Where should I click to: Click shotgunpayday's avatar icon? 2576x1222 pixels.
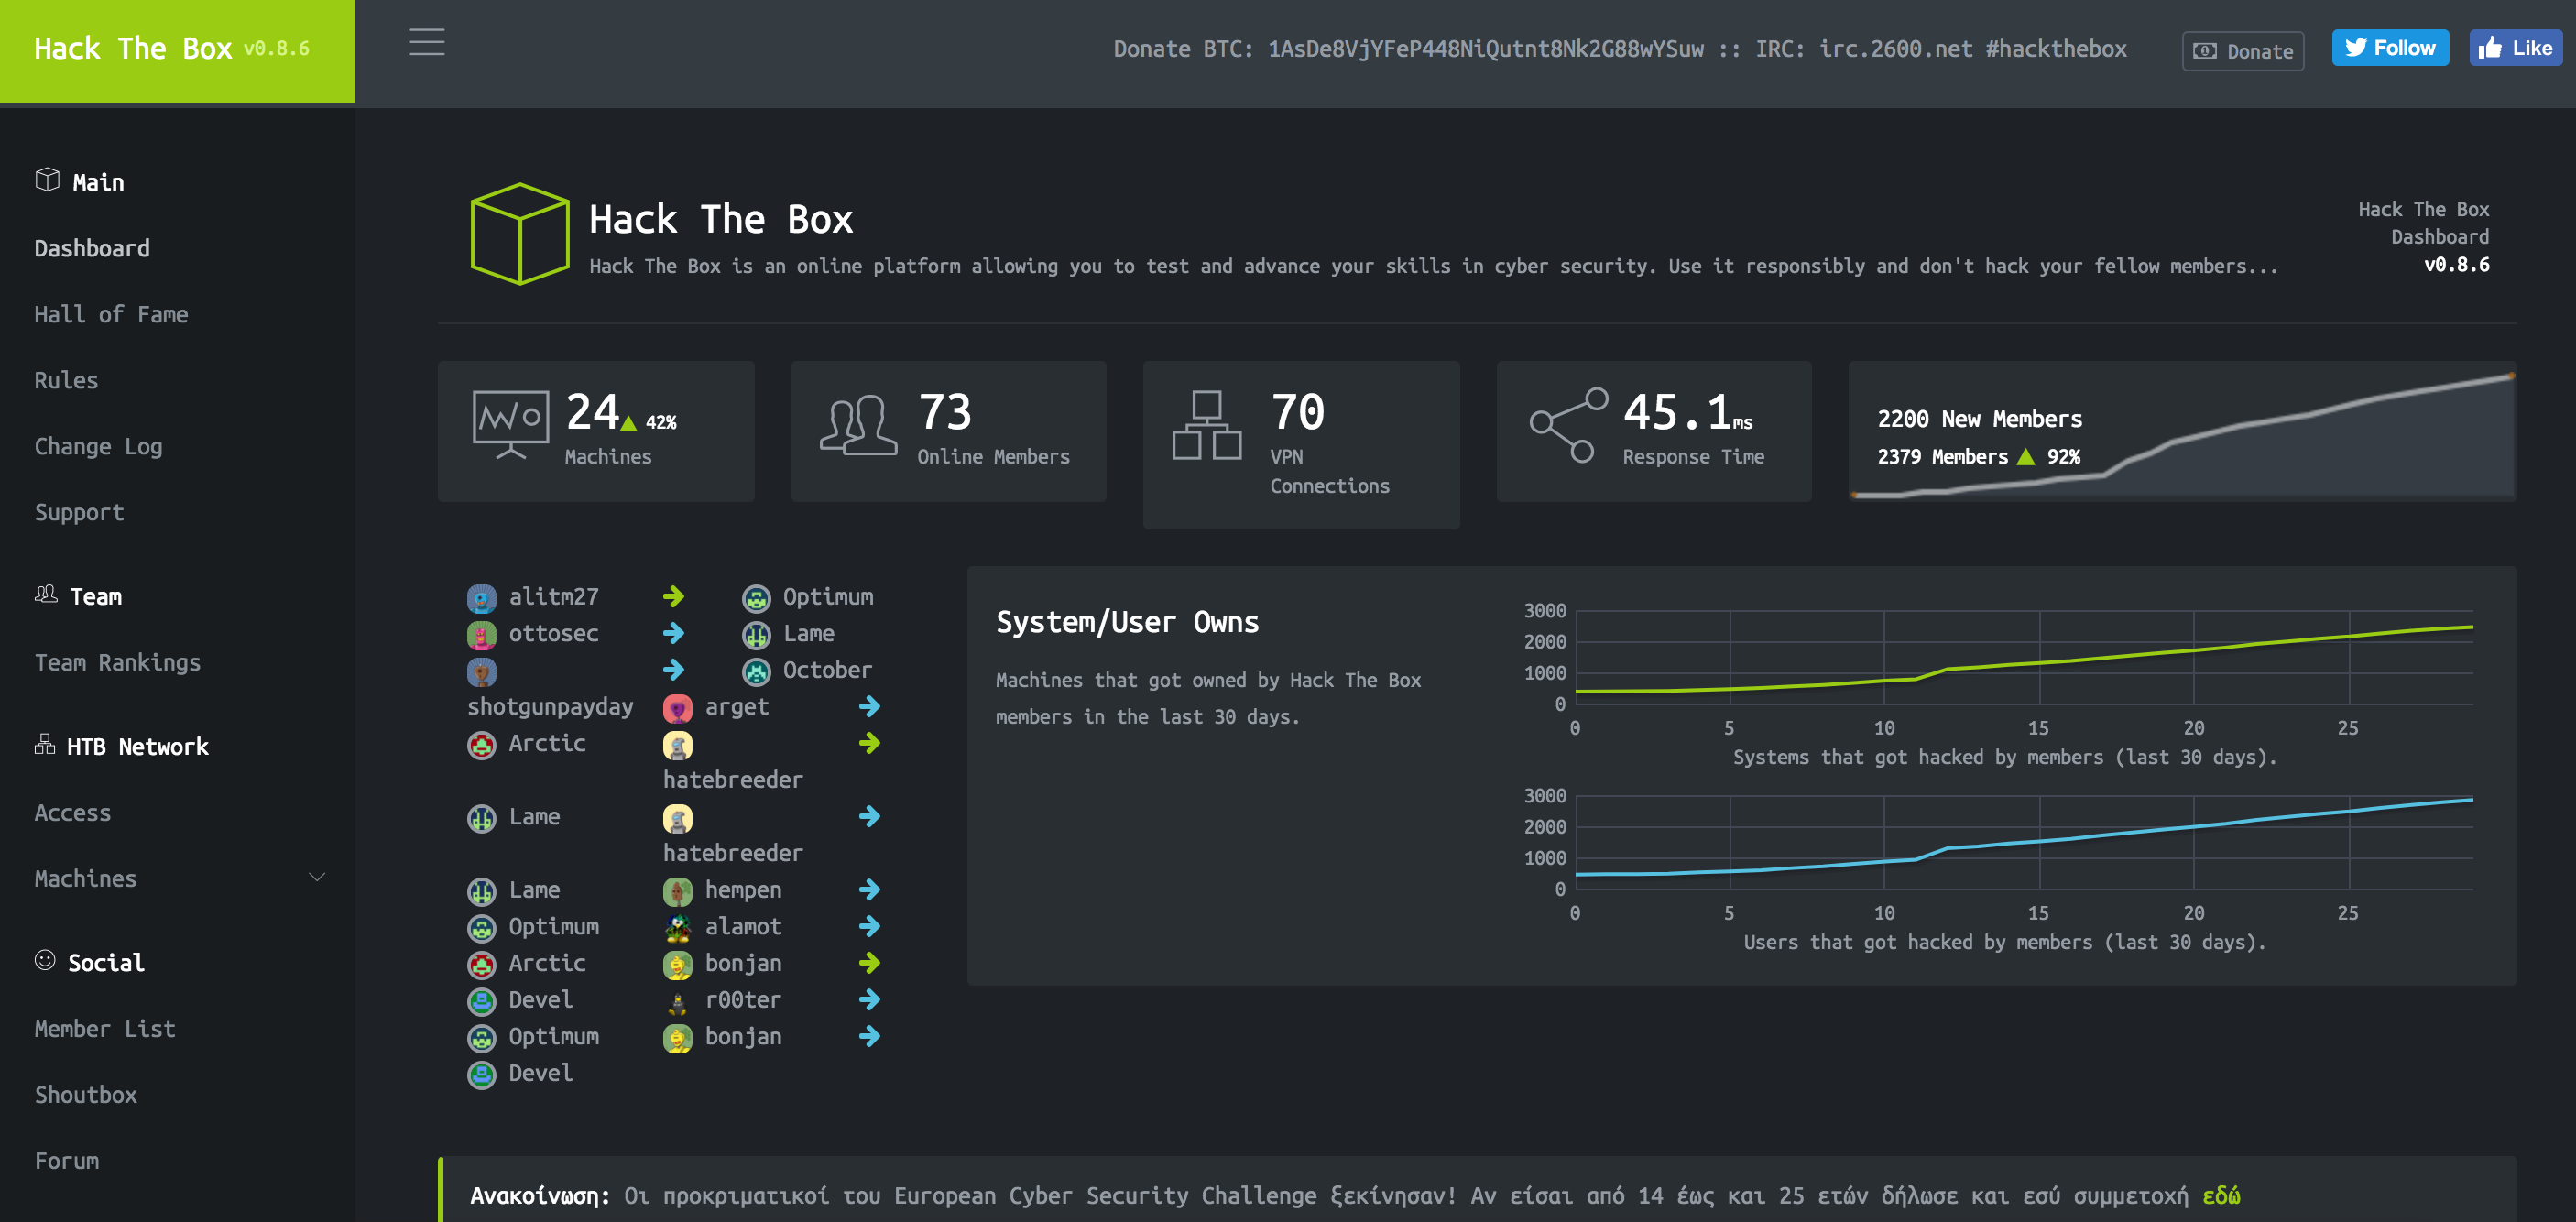pyautogui.click(x=481, y=672)
